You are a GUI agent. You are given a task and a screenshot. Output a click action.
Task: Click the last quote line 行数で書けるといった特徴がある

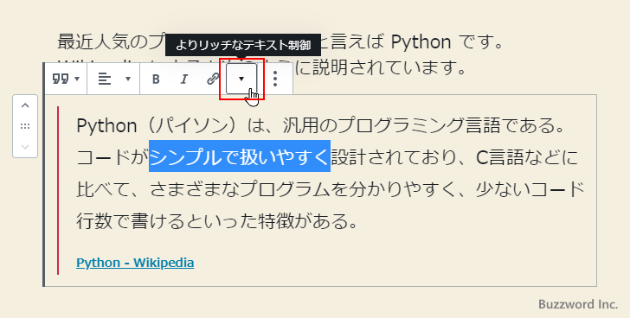pyautogui.click(x=217, y=221)
